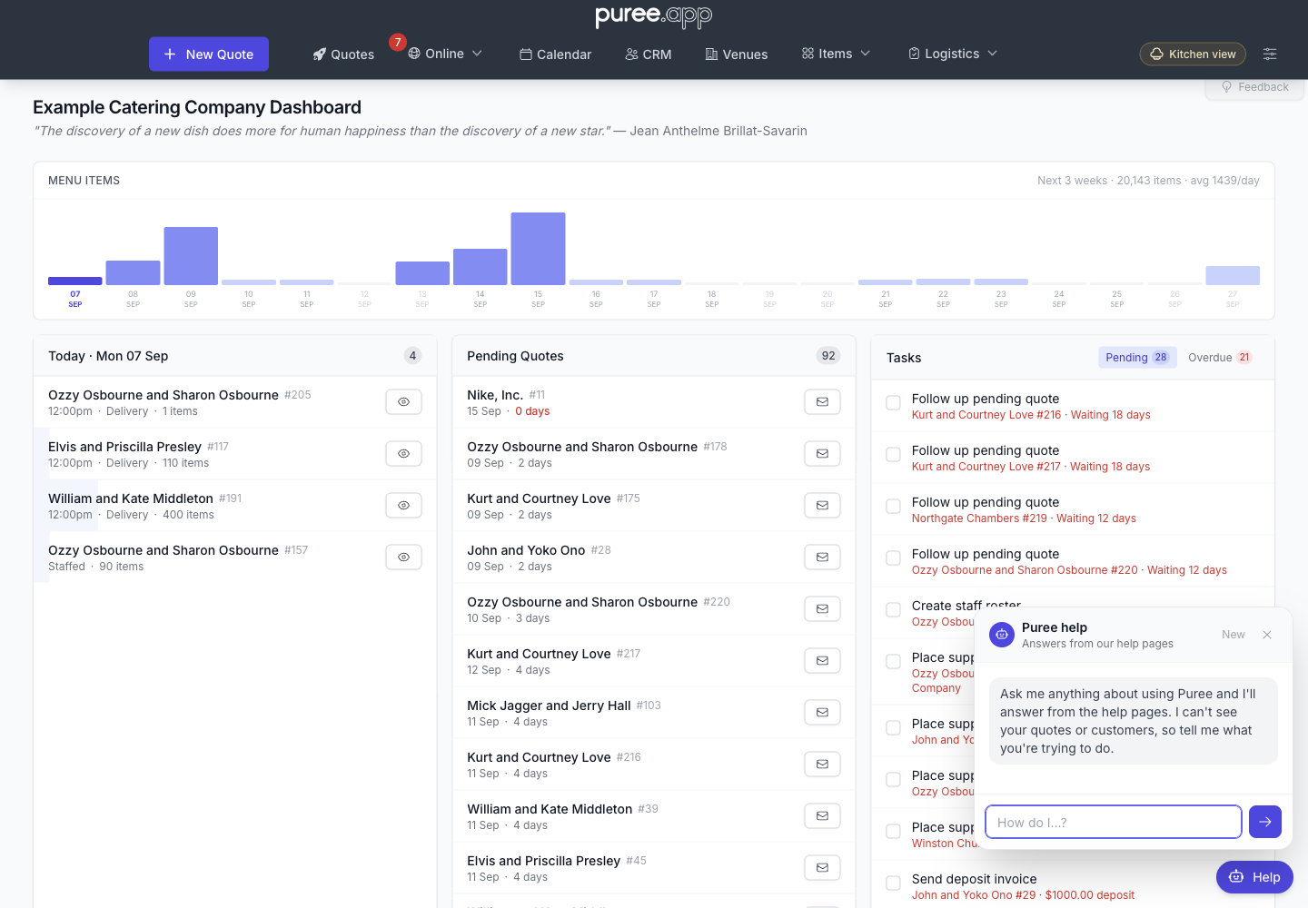This screenshot has width=1308, height=908.
Task: Email Mick Jagger and Jerry Hall #103 quote
Action: coord(822,712)
